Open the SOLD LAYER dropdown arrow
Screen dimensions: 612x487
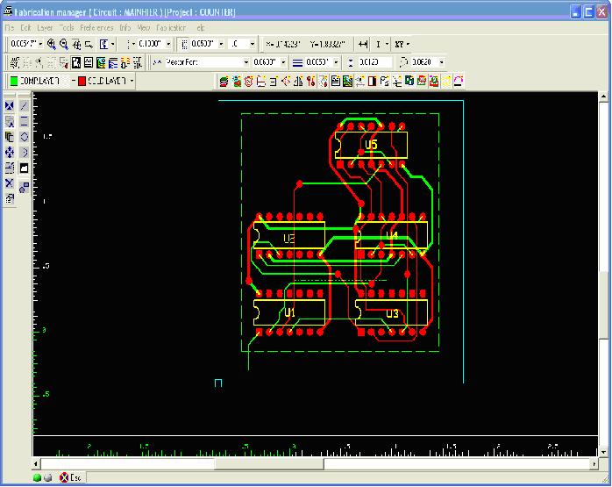(132, 81)
